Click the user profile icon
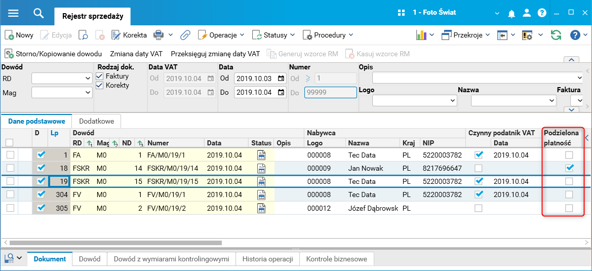 pos(527,13)
